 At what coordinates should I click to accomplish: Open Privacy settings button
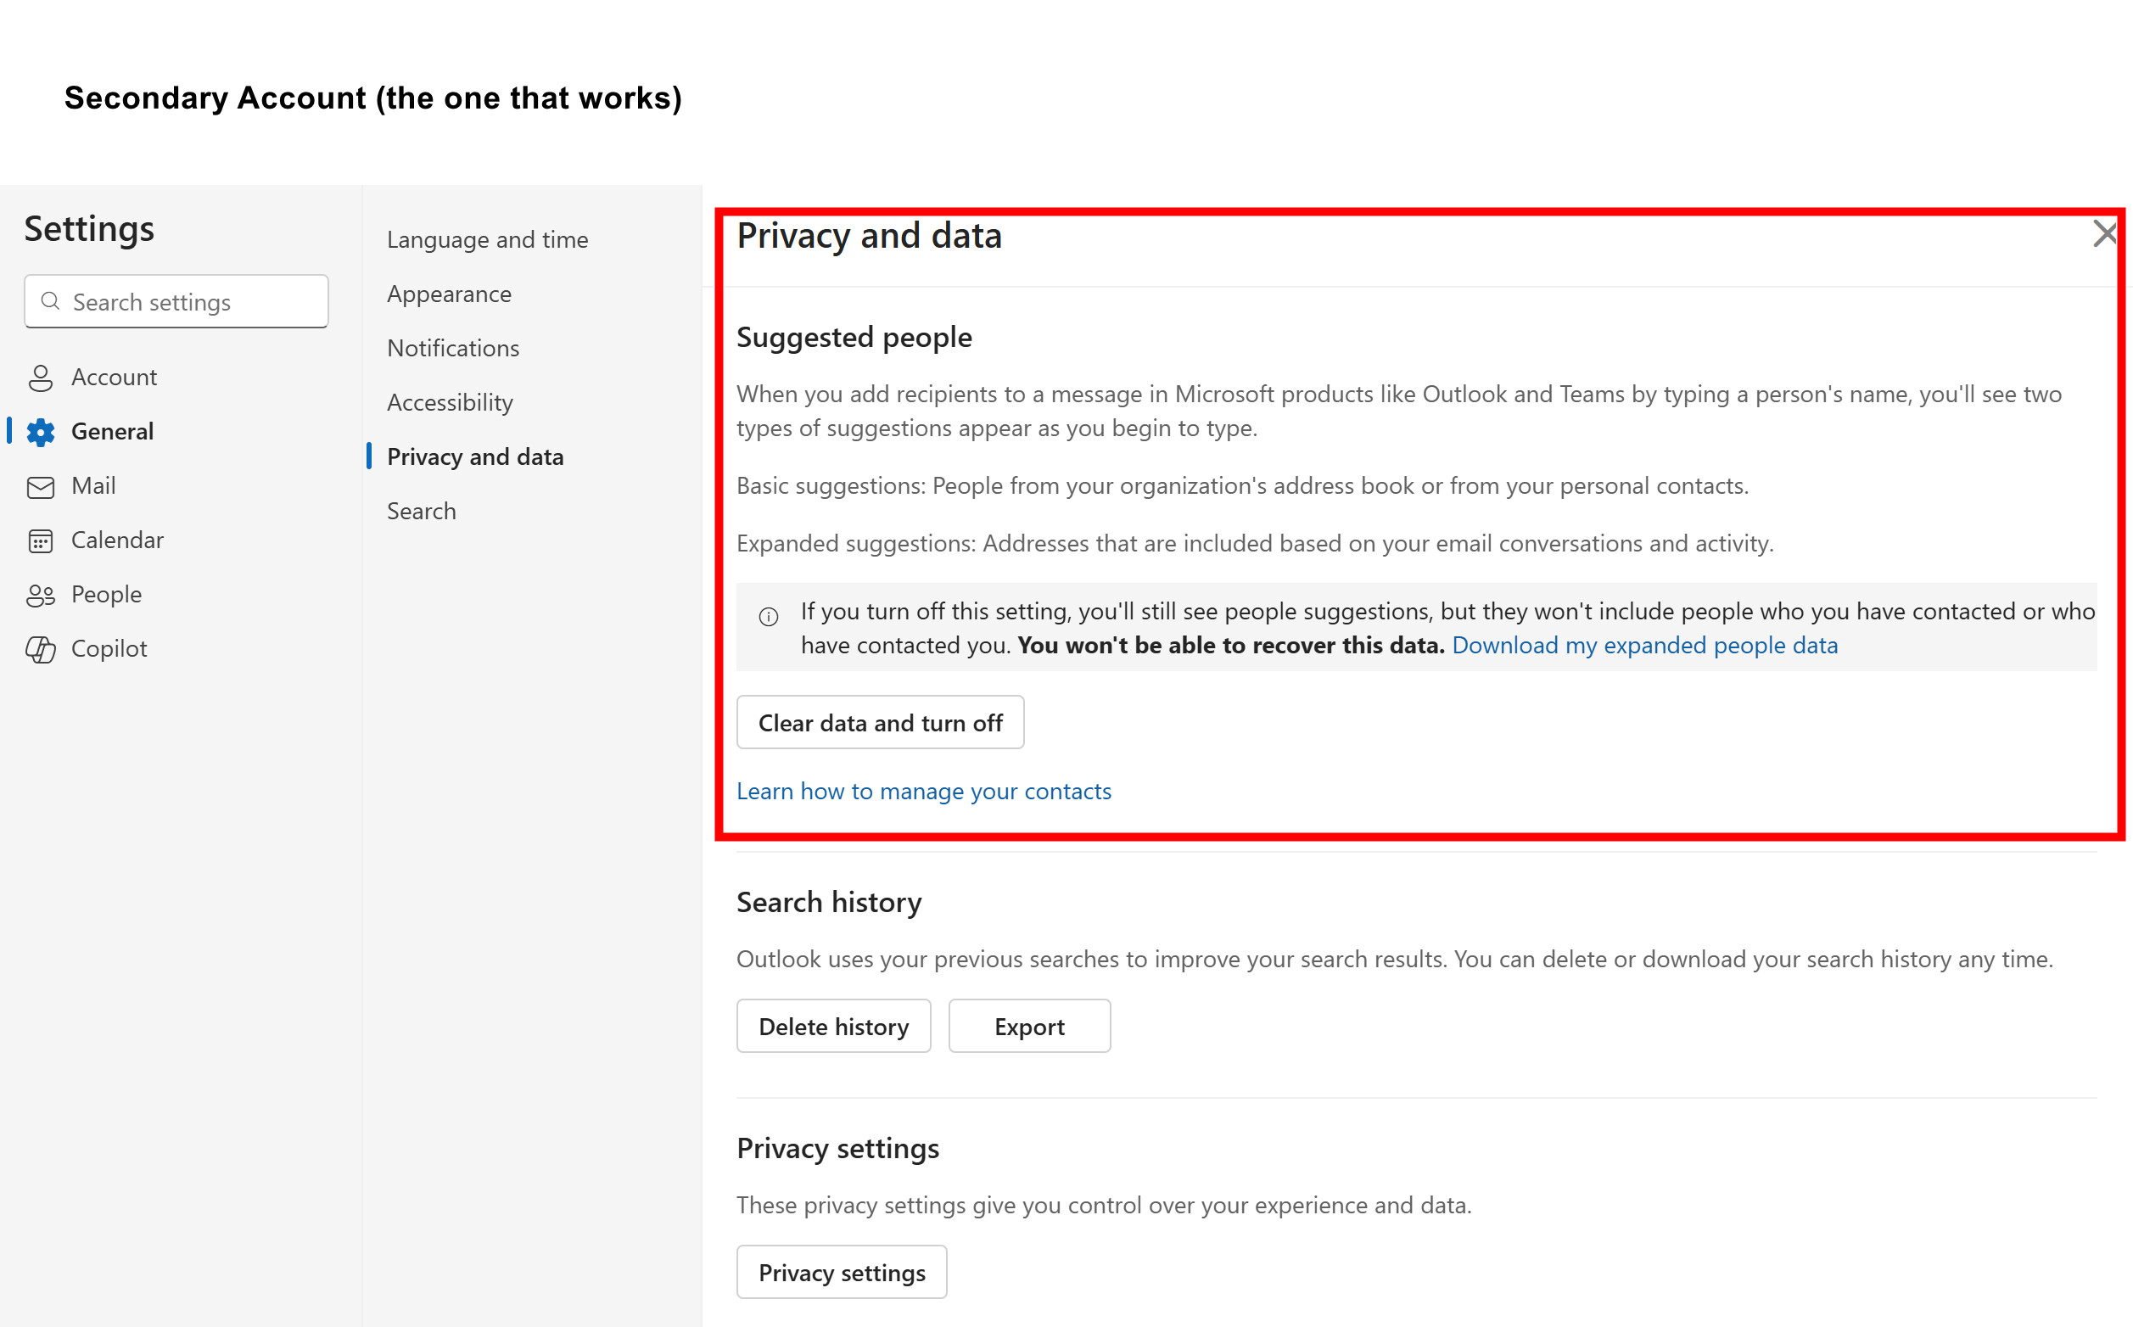point(842,1272)
